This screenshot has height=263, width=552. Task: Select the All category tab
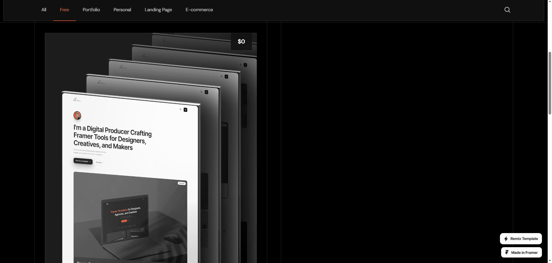tap(44, 10)
